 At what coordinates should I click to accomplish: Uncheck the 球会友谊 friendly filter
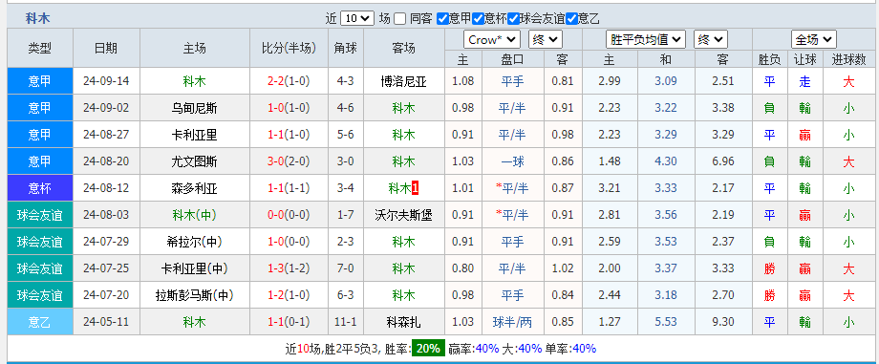[x=513, y=18]
